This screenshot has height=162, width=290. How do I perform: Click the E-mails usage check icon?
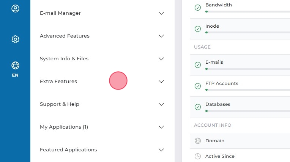tap(197, 65)
